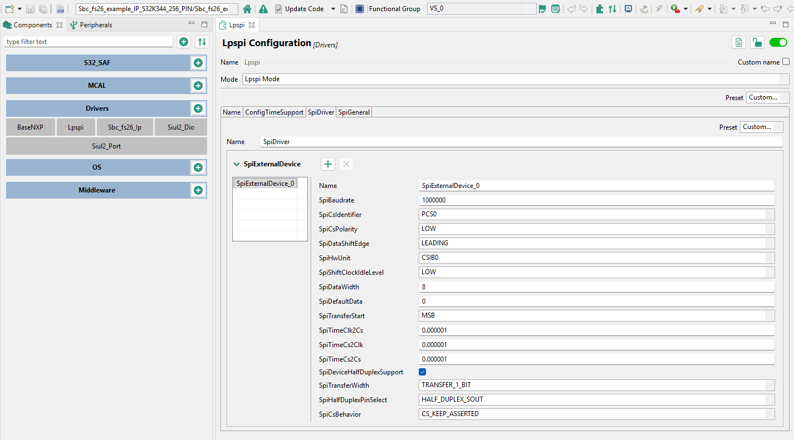Viewport: 794px width, 440px height.
Task: Click the pin flag icon on the toolbar
Action: click(542, 8)
